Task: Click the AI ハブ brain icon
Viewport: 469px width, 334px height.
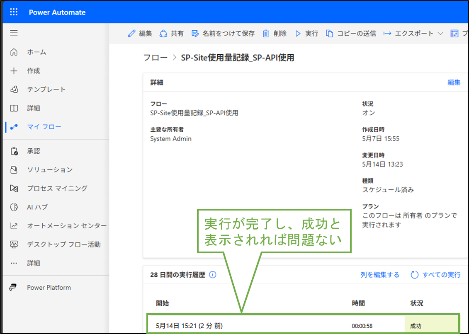Action: [x=14, y=207]
